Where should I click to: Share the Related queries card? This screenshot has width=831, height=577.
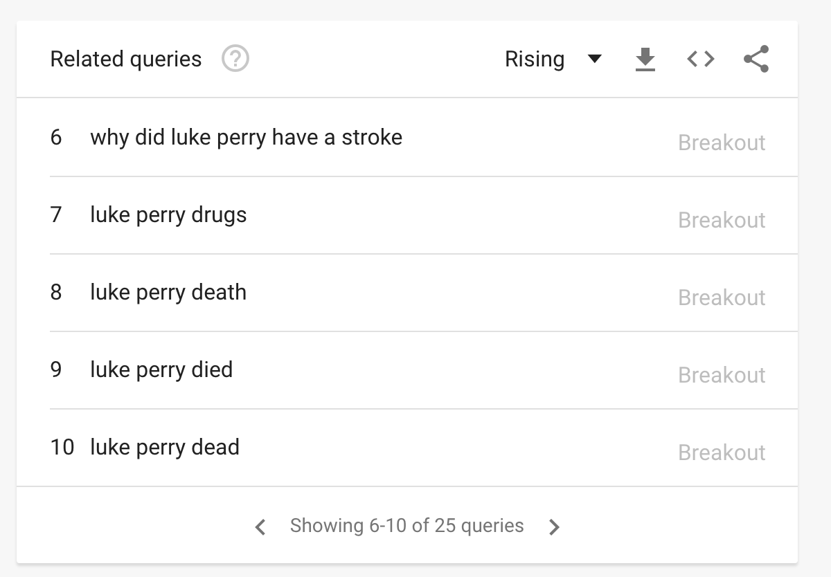pyautogui.click(x=756, y=59)
